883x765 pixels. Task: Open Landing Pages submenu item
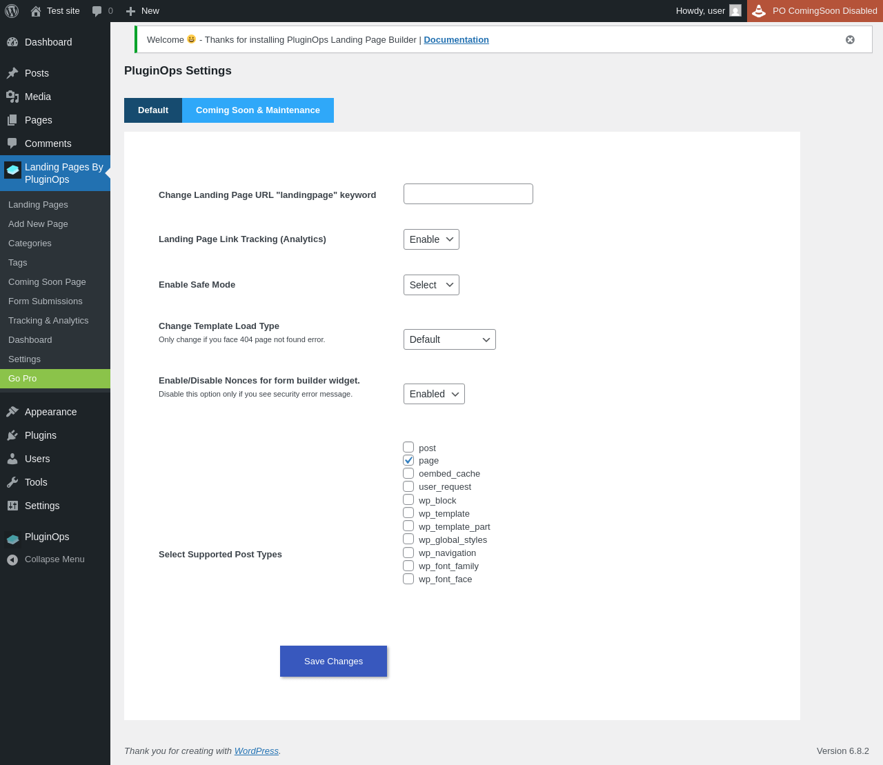pyautogui.click(x=55, y=205)
